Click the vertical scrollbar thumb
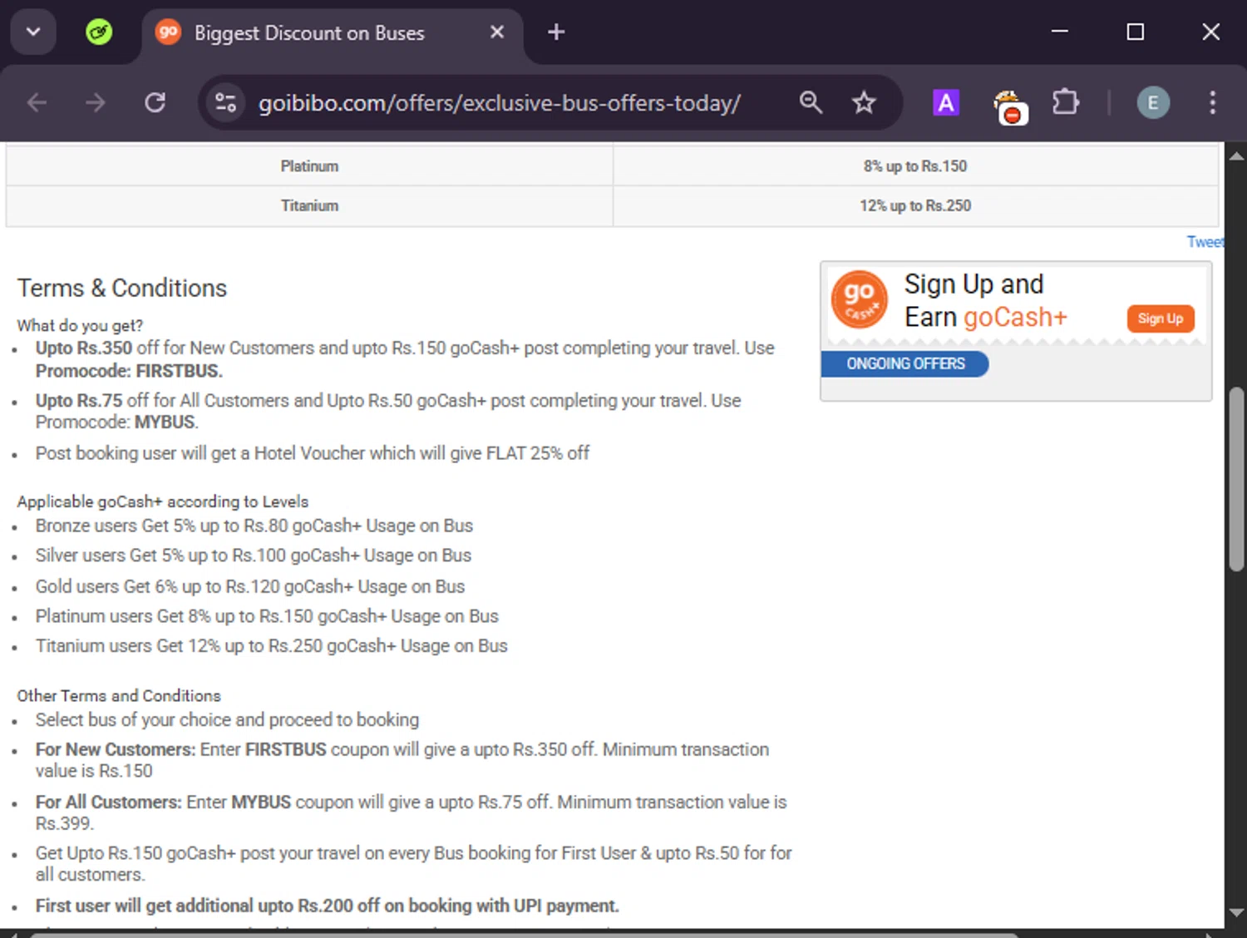The height and width of the screenshot is (938, 1247). tap(1237, 478)
